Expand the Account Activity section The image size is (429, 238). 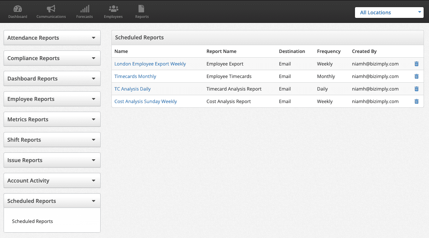pos(52,181)
